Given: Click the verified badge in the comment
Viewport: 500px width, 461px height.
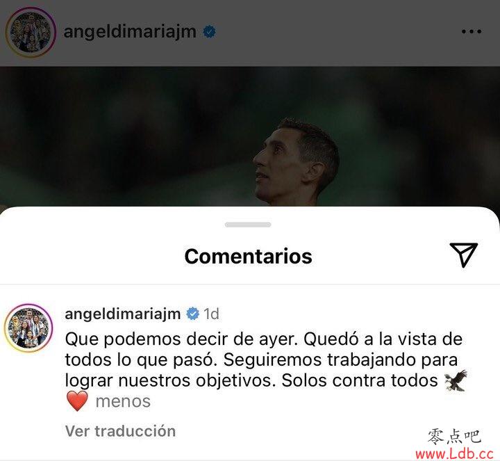Looking at the screenshot, I should (193, 314).
